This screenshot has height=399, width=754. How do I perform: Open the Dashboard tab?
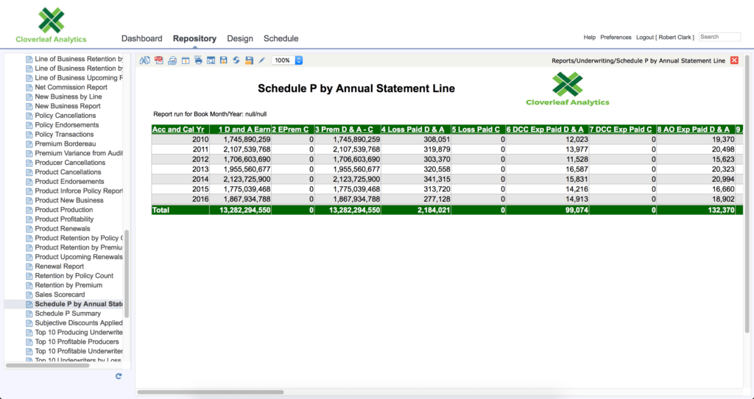142,38
